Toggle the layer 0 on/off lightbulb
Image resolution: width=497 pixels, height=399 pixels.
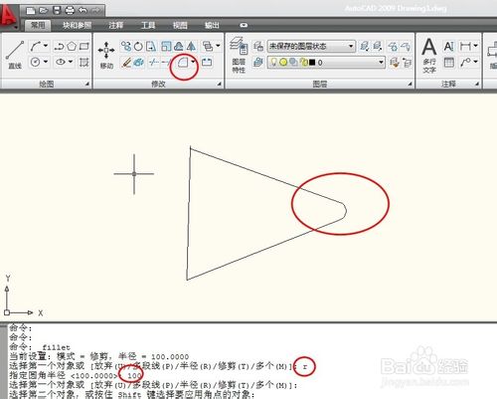pyautogui.click(x=273, y=63)
